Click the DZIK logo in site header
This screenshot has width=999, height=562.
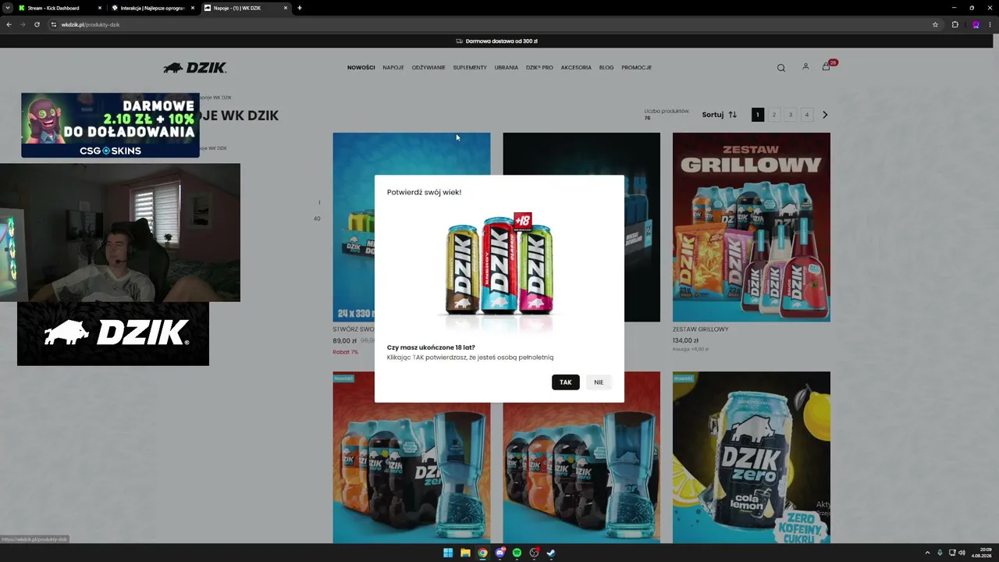[x=195, y=68]
